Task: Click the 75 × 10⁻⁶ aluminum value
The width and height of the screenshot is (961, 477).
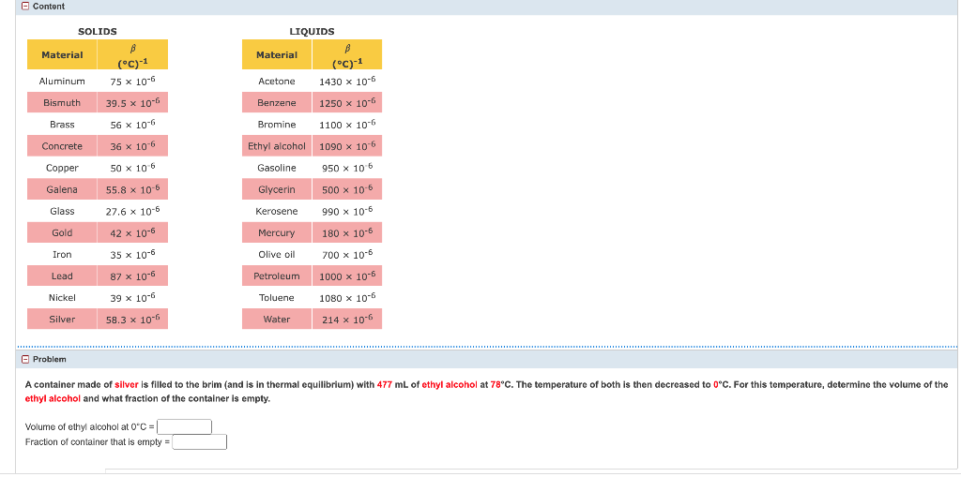Action: point(133,82)
